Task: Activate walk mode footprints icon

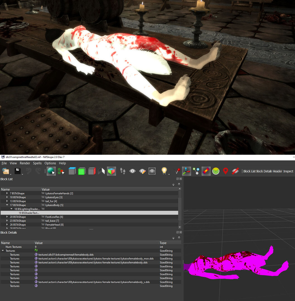Action: point(123,171)
